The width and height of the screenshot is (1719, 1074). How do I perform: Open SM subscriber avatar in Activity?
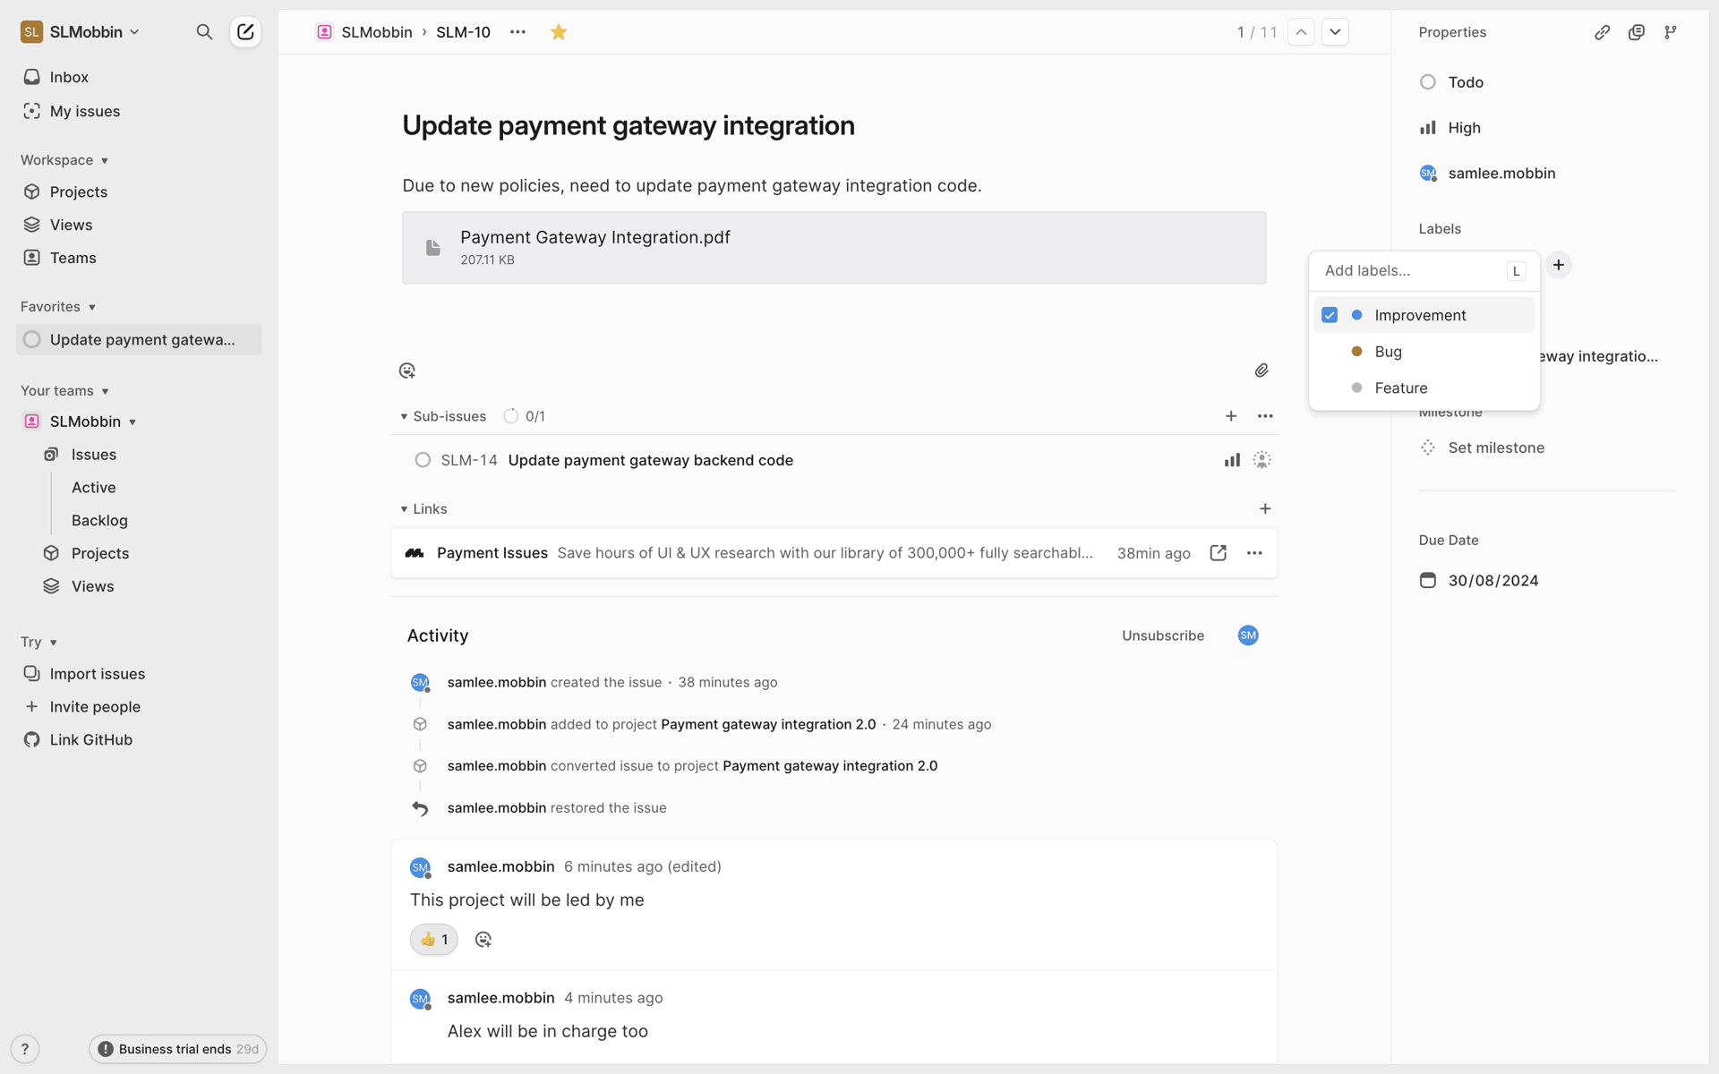(x=1248, y=635)
